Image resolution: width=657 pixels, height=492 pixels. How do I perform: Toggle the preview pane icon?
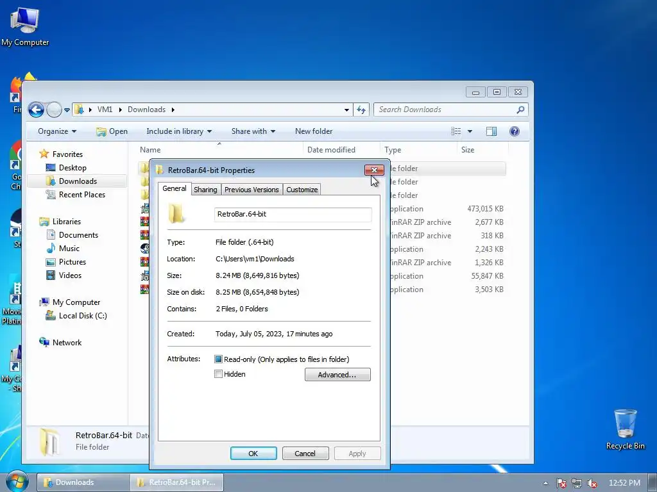tap(491, 131)
